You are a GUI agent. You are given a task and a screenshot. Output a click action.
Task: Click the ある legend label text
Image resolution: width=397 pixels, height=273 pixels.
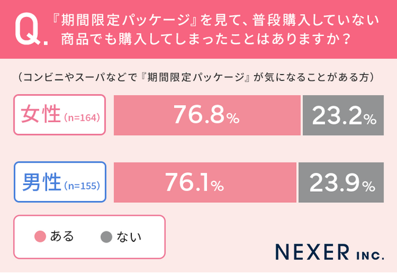tap(62, 236)
